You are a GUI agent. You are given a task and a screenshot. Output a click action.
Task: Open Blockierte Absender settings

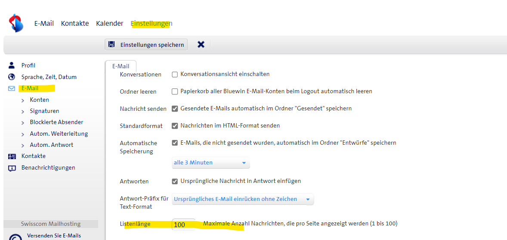tap(56, 122)
